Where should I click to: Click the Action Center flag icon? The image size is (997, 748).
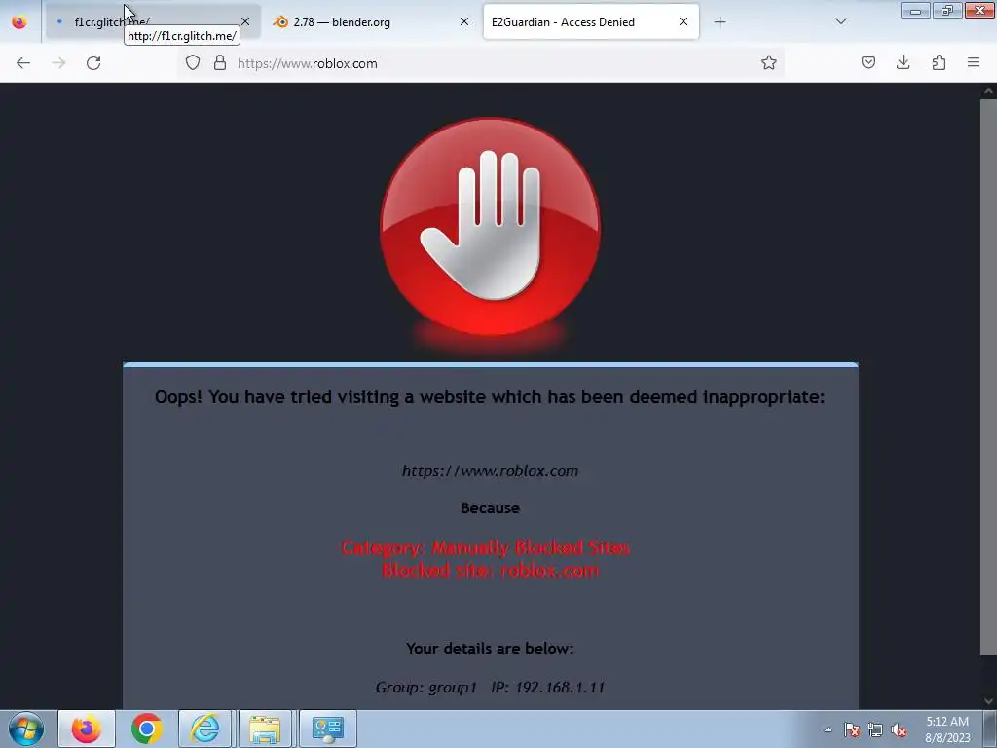tap(852, 729)
